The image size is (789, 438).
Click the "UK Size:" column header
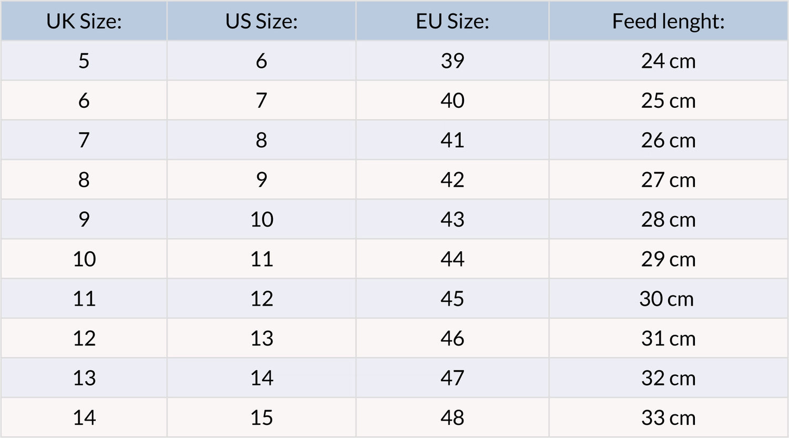(84, 22)
